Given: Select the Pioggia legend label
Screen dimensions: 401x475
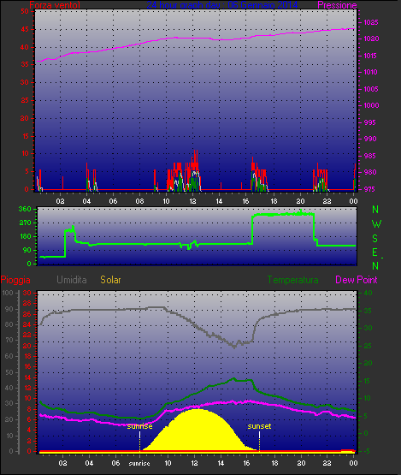Looking at the screenshot, I should 15,280.
